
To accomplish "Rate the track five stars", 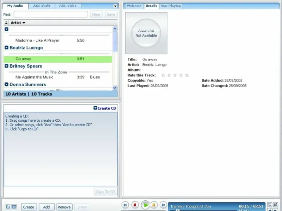I will pyautogui.click(x=187, y=75).
